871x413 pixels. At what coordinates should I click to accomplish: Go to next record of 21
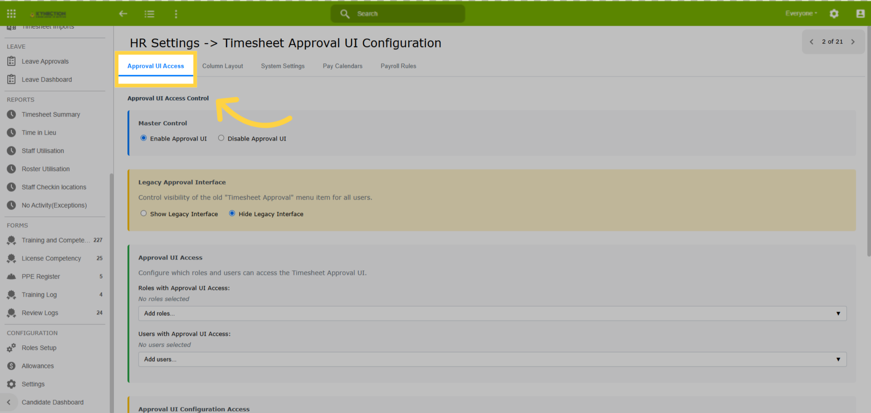click(853, 42)
